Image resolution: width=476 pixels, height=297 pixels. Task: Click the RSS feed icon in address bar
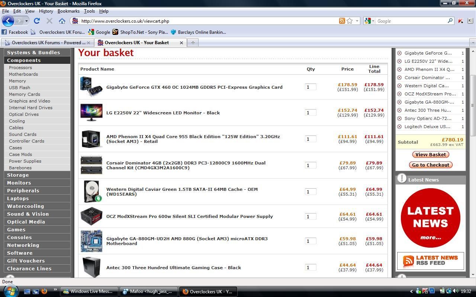(342, 21)
